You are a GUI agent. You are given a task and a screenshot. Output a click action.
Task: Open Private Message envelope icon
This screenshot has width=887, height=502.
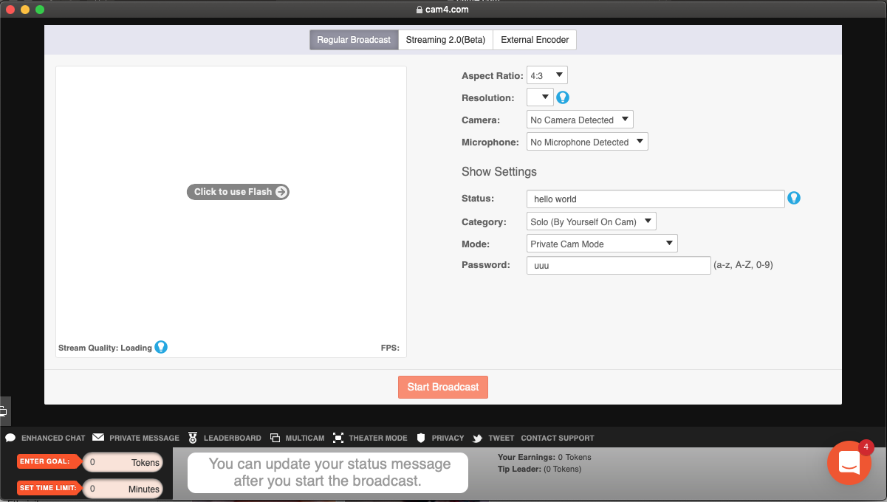pyautogui.click(x=98, y=438)
